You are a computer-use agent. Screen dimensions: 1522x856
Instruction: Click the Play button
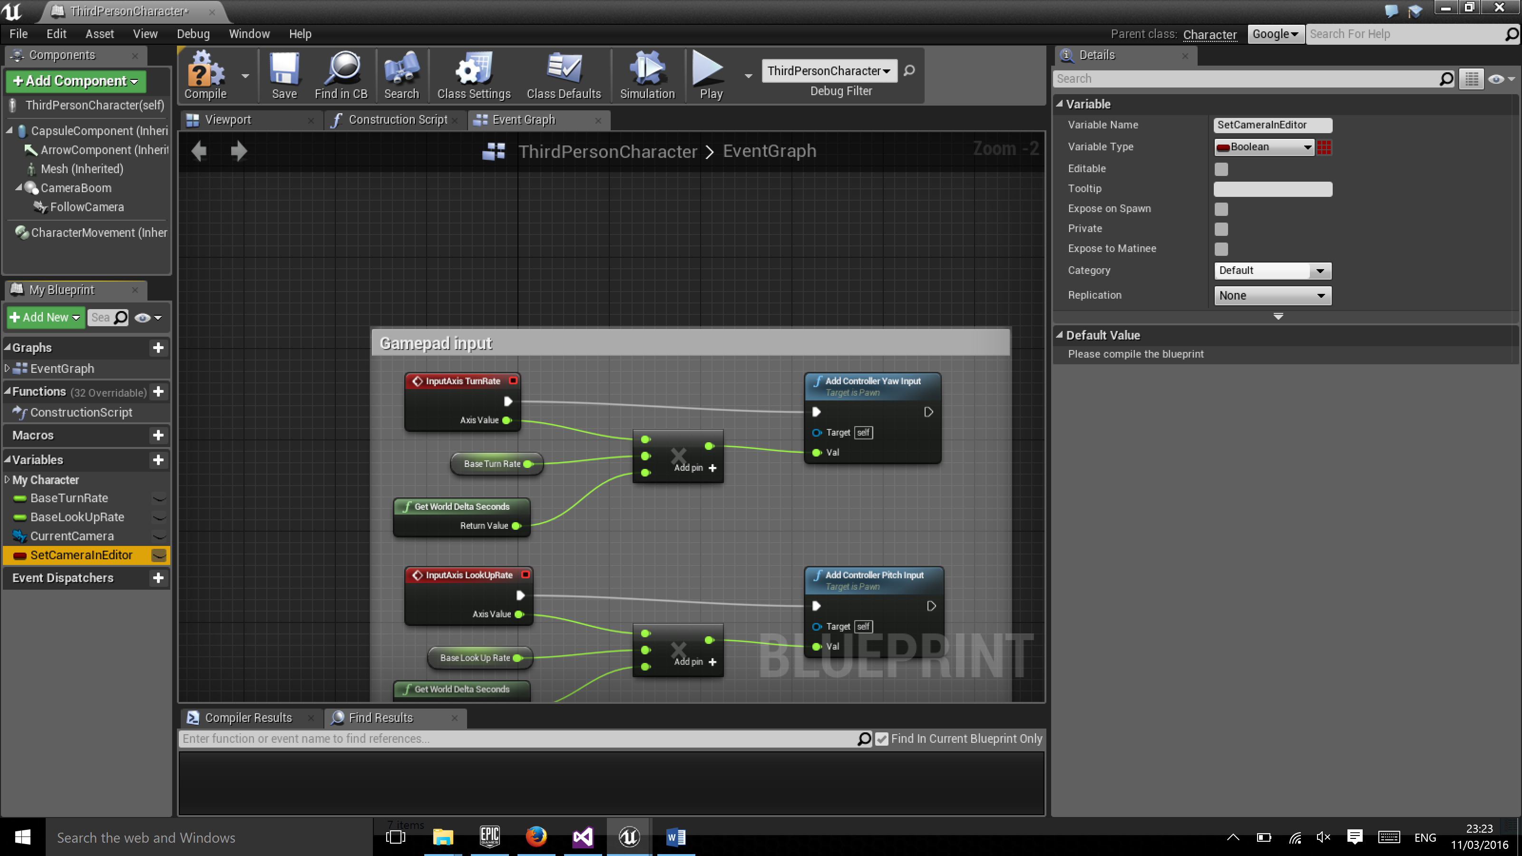coord(710,76)
